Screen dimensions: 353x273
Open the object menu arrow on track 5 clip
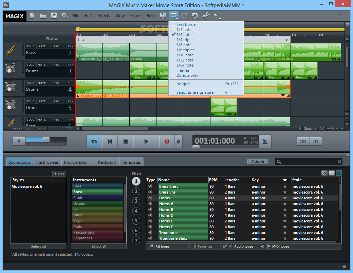pos(229,114)
